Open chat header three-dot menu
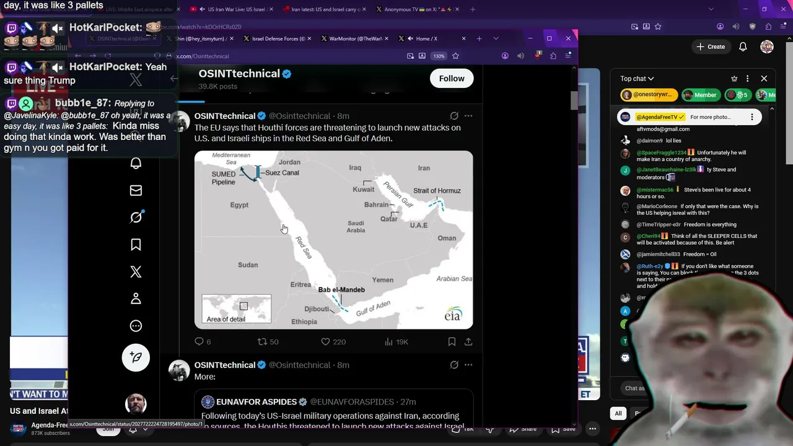 coord(748,79)
